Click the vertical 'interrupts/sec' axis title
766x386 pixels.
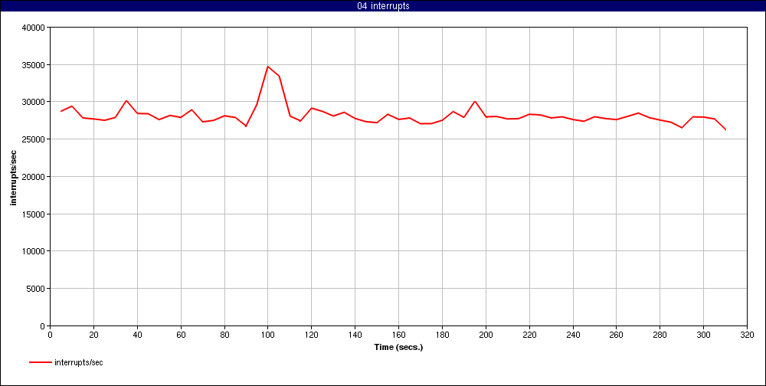(x=14, y=177)
